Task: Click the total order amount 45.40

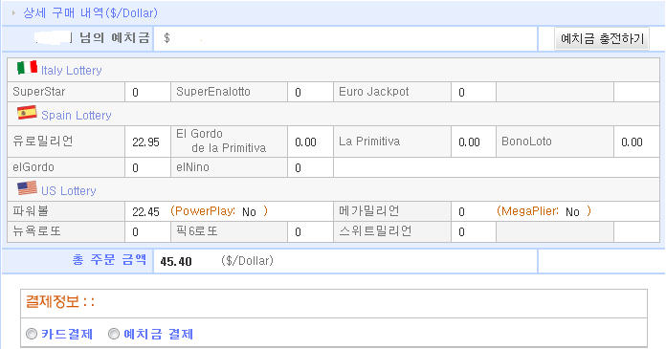Action: pos(176,262)
